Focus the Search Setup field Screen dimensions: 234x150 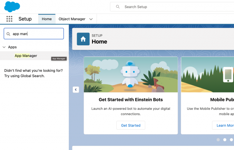point(172,7)
